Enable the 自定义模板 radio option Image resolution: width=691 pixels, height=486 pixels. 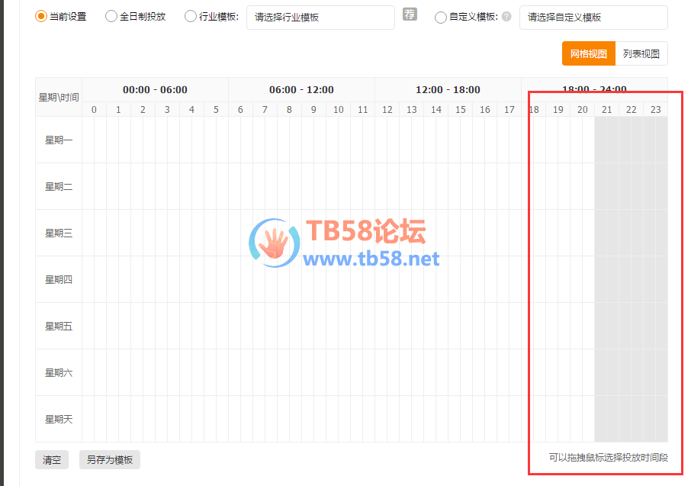(441, 18)
